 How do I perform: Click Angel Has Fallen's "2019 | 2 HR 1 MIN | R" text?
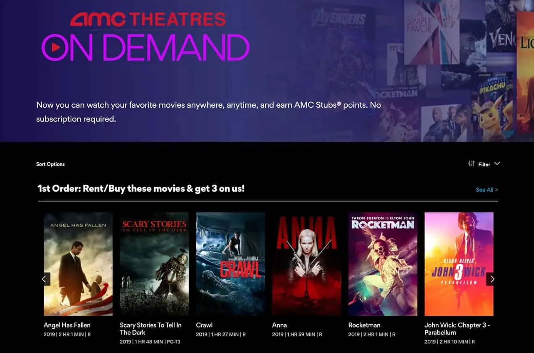coord(67,334)
